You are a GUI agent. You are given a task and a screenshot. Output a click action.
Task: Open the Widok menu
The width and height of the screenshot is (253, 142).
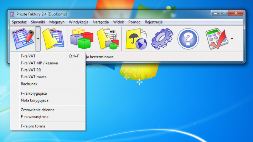(118, 22)
